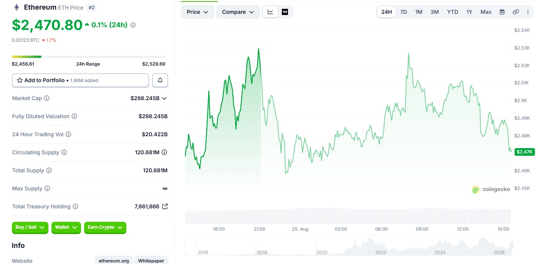Image resolution: width=538 pixels, height=264 pixels.
Task: Click the chart range navigator handle
Action: click(511, 245)
